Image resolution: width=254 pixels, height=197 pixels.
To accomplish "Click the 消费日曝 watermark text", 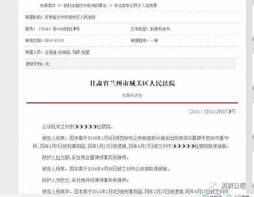I will [233, 186].
